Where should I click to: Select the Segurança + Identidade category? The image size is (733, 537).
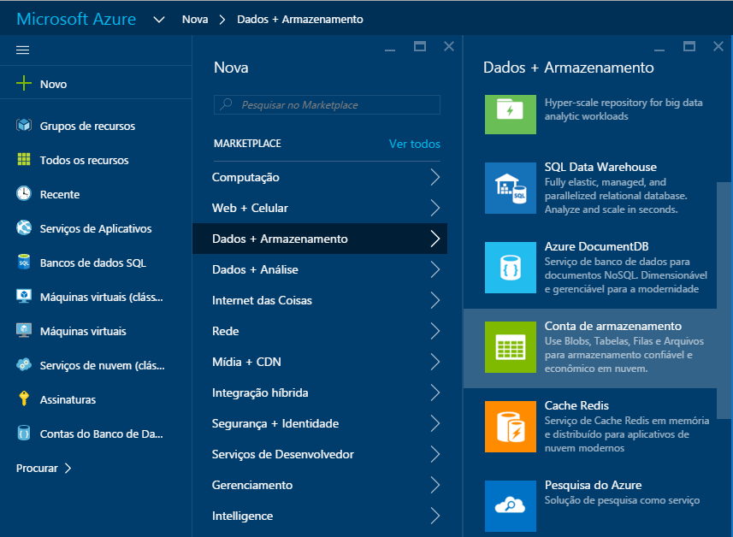[x=275, y=423]
